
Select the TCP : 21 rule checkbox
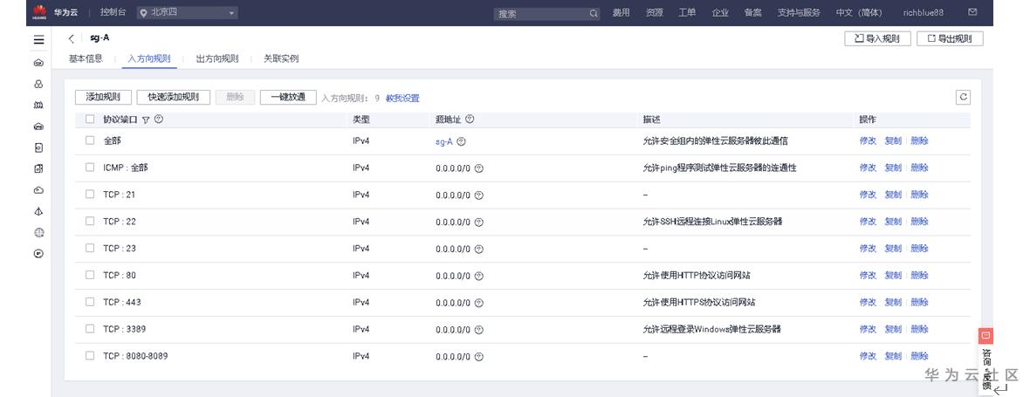[x=90, y=195]
